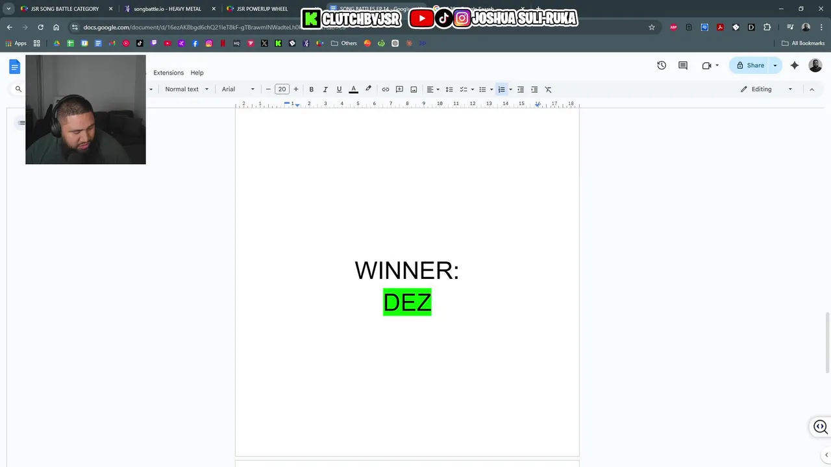Open the TikTok bookmark icon

point(140,43)
